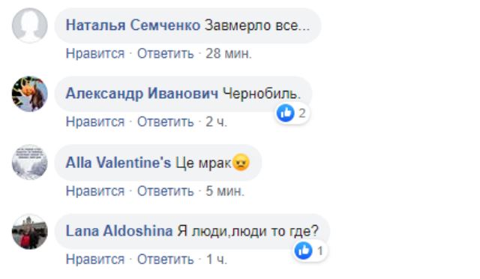
Task: Open Наталья Семченко's default avatar
Action: coord(30,25)
